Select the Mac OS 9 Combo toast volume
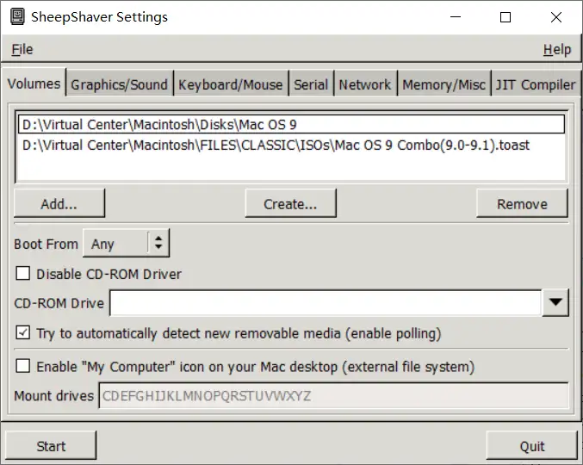 point(291,145)
